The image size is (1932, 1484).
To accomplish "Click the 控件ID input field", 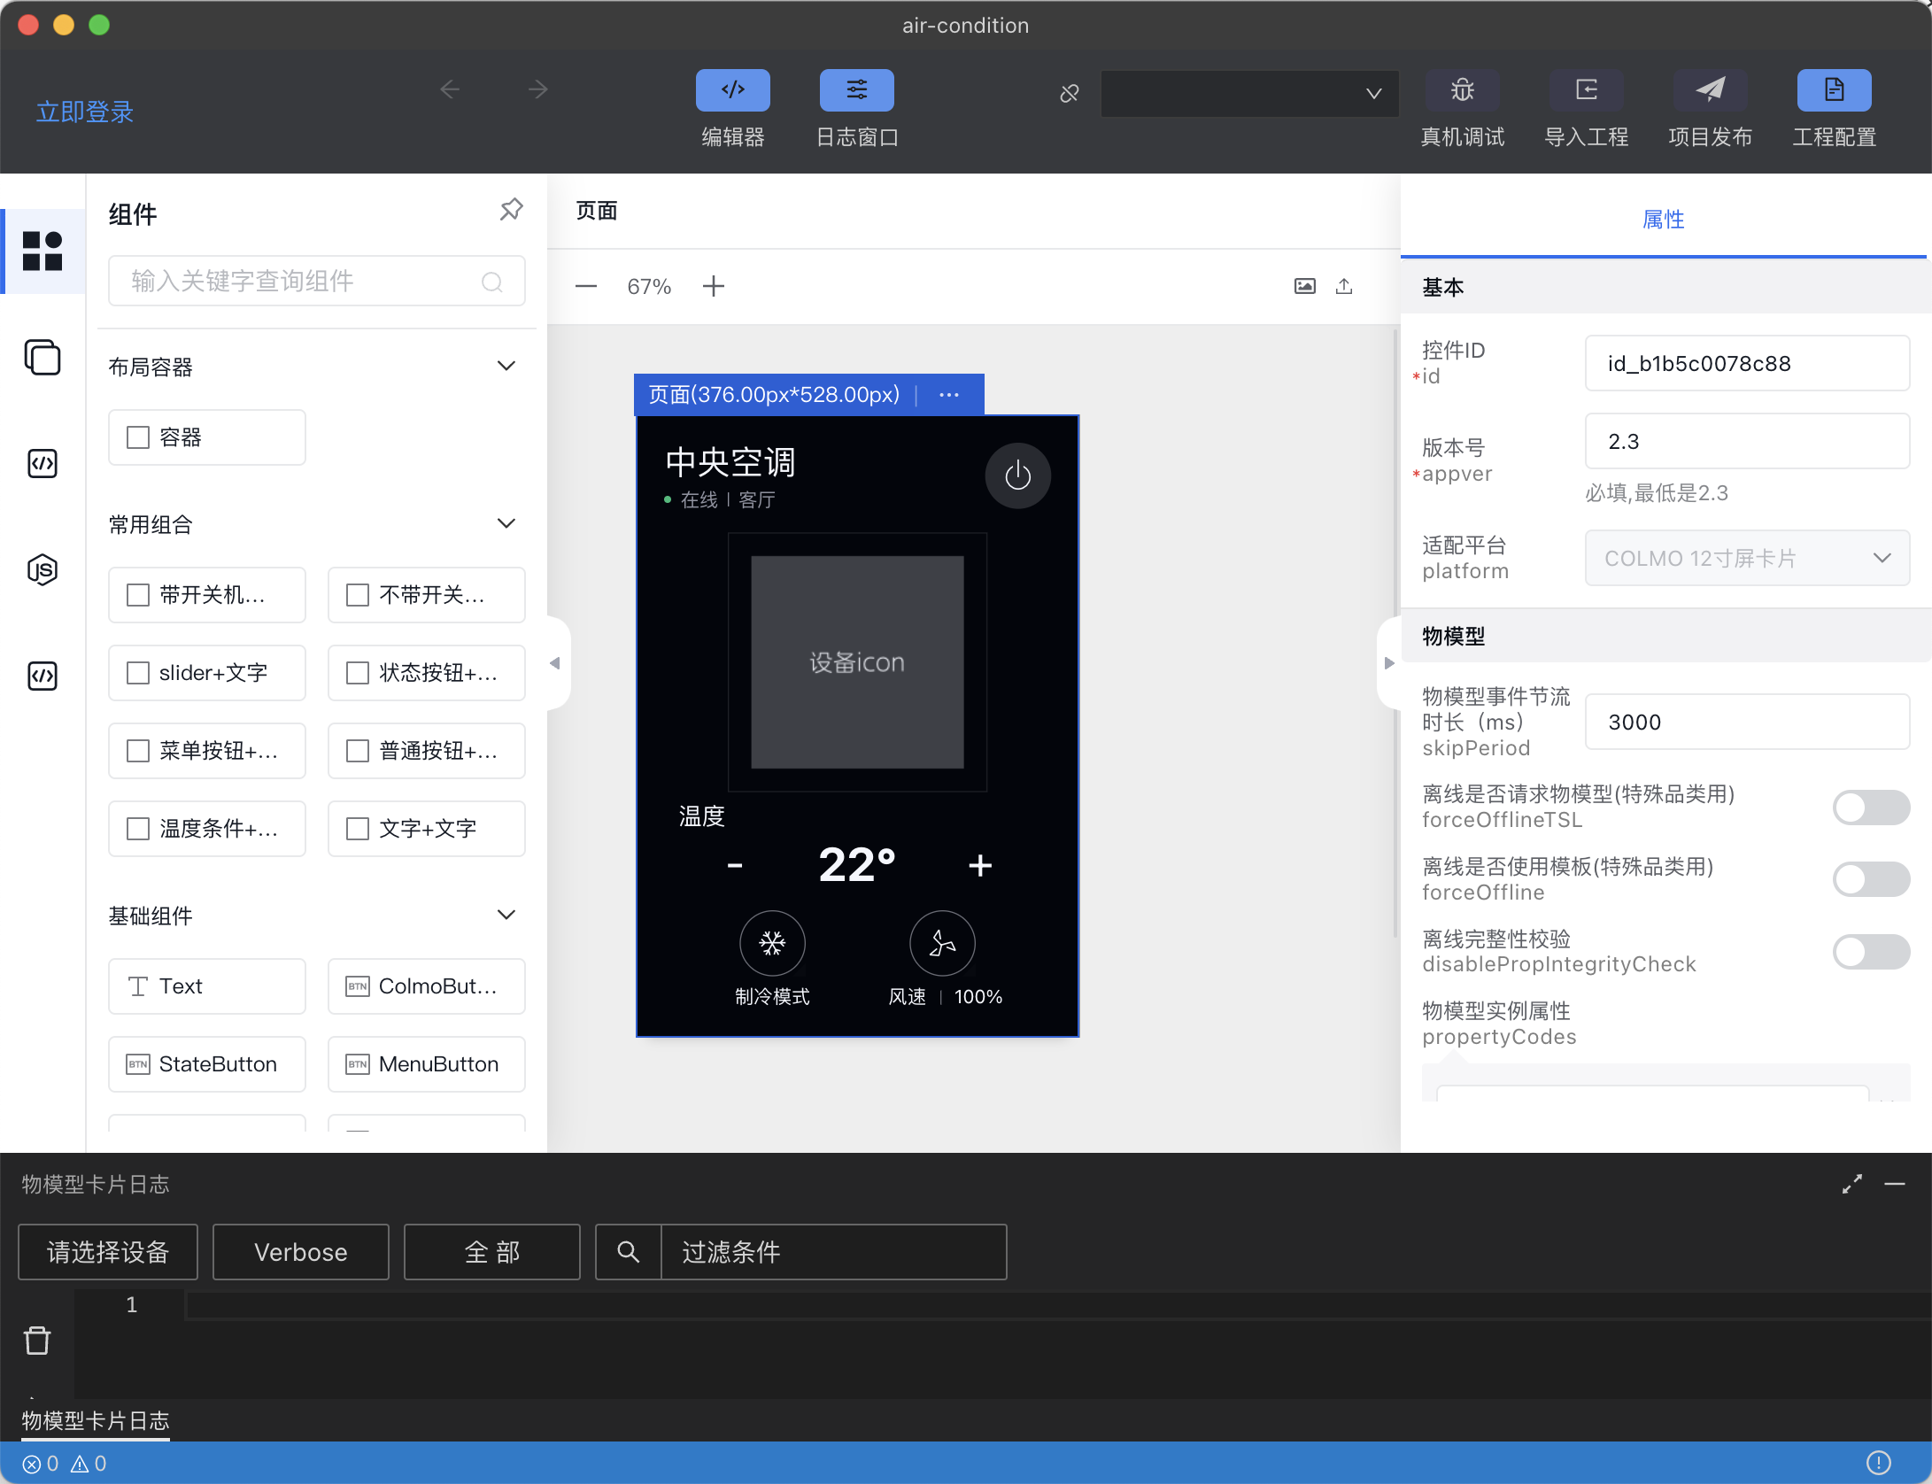I will click(1747, 363).
